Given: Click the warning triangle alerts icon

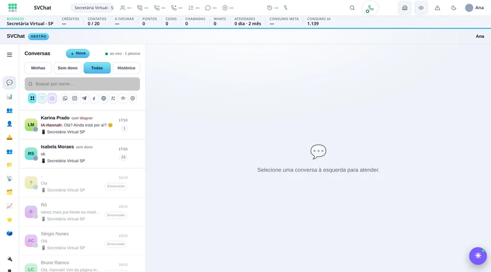Looking at the screenshot, I should point(437,8).
